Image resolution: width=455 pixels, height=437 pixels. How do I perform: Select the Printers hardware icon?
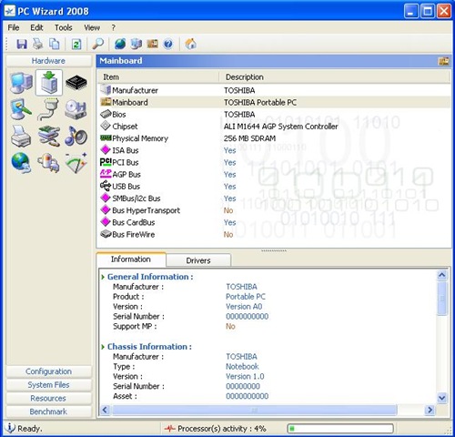coord(21,137)
